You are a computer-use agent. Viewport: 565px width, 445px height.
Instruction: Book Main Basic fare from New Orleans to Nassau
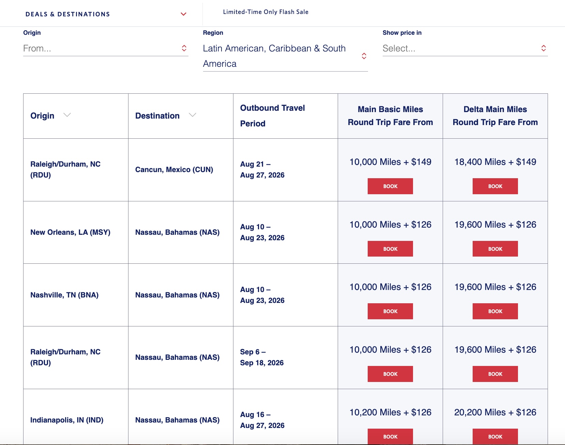[x=390, y=249]
